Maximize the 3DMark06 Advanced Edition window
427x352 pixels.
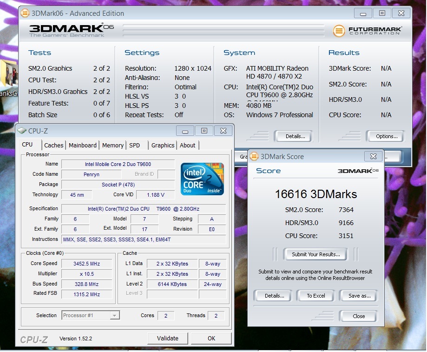pyautogui.click(x=382, y=13)
